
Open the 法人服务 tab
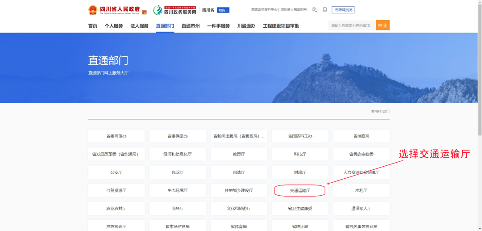point(139,26)
